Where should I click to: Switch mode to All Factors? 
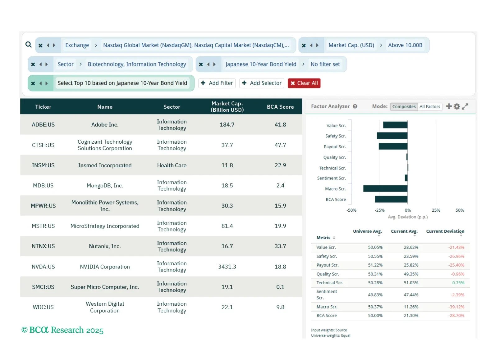click(430, 106)
